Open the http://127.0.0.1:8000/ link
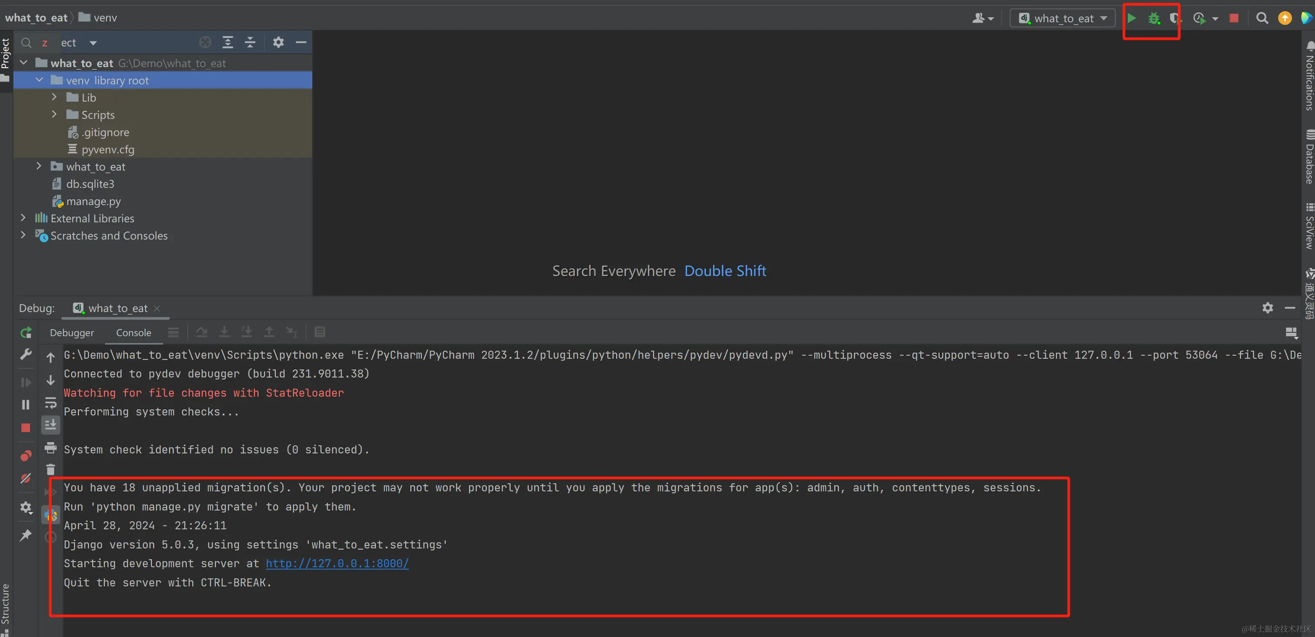Image resolution: width=1315 pixels, height=637 pixels. (x=337, y=564)
